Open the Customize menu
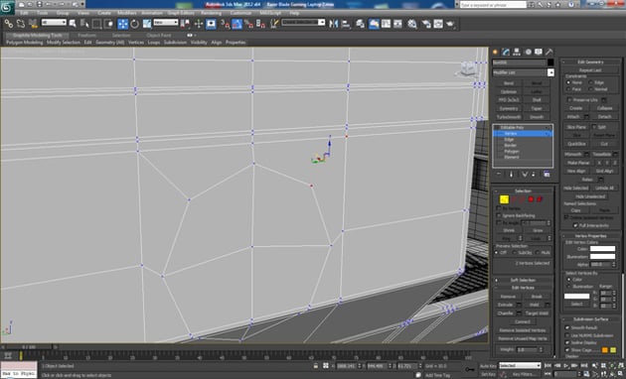 (x=240, y=13)
